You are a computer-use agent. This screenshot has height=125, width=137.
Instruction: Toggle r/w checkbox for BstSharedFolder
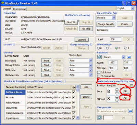pyautogui.click(x=74, y=92)
